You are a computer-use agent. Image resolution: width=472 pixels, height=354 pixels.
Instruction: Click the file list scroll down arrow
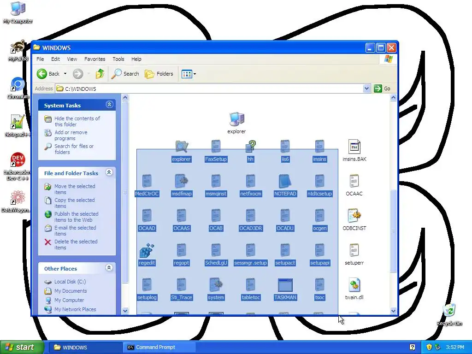393,311
